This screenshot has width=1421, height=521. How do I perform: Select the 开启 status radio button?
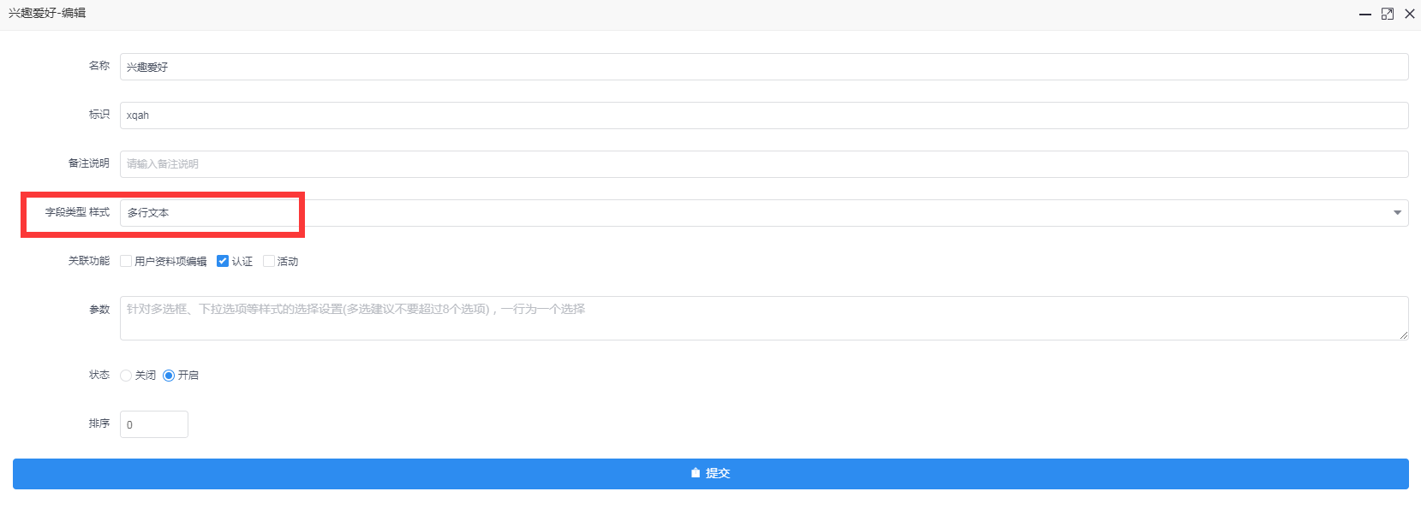click(169, 376)
